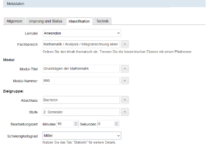Viewport: 208px width, 152px height.
Task: Click the Modul section heading
Action: pyautogui.click(x=9, y=60)
